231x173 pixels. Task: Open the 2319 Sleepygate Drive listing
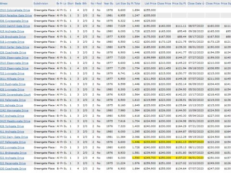[x=14, y=68]
